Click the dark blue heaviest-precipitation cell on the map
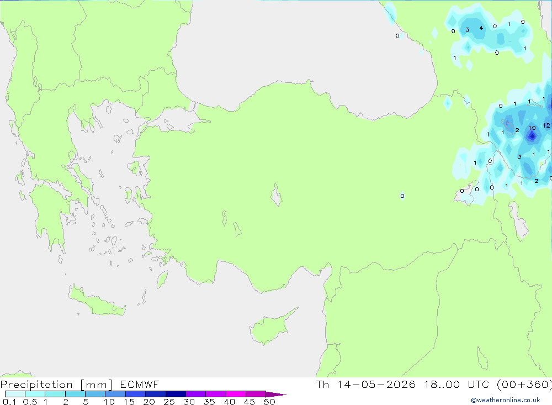This screenshot has height=405, width=552. tap(532, 136)
